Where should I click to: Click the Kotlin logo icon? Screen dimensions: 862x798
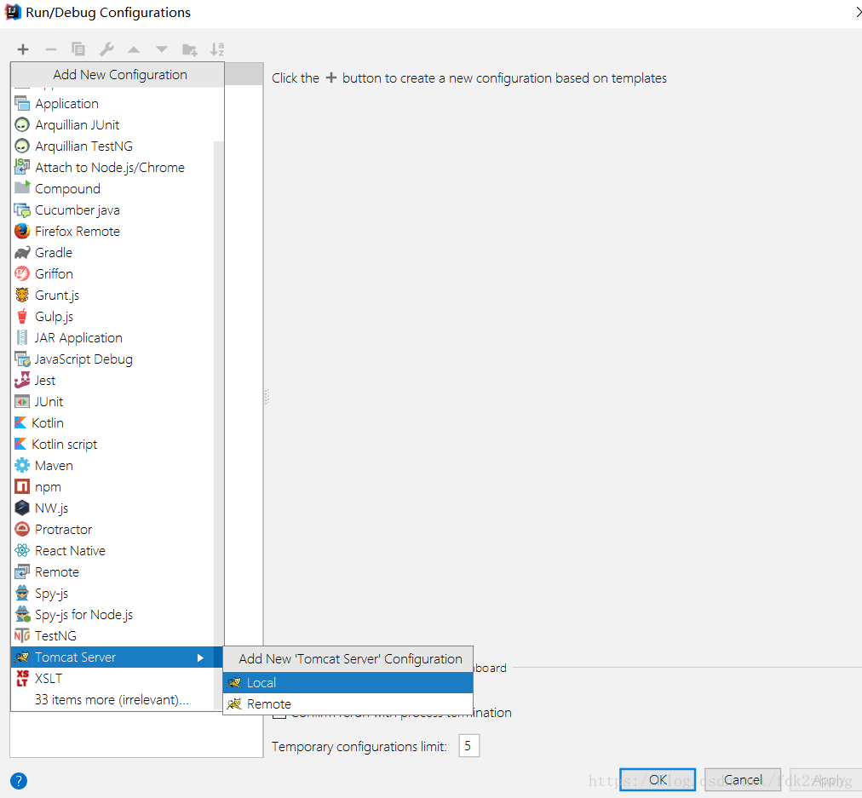click(x=20, y=422)
